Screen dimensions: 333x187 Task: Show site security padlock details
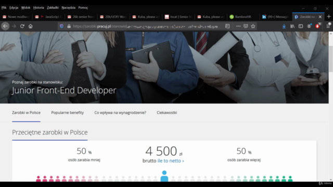click(x=69, y=26)
